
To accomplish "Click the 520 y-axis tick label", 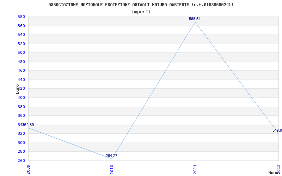I will click(21, 44).
